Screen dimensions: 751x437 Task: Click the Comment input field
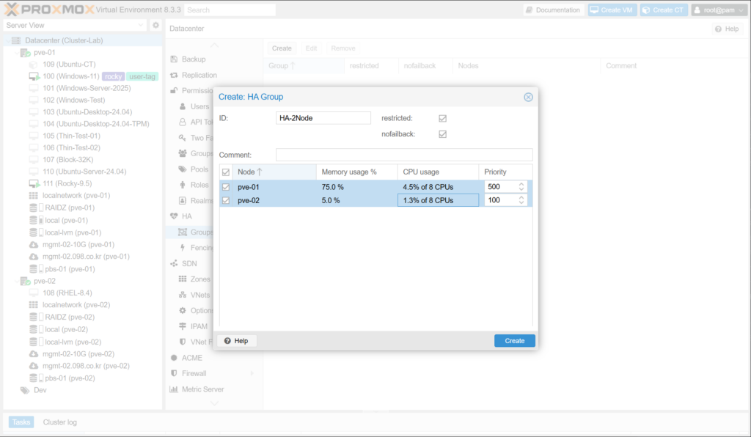point(403,155)
